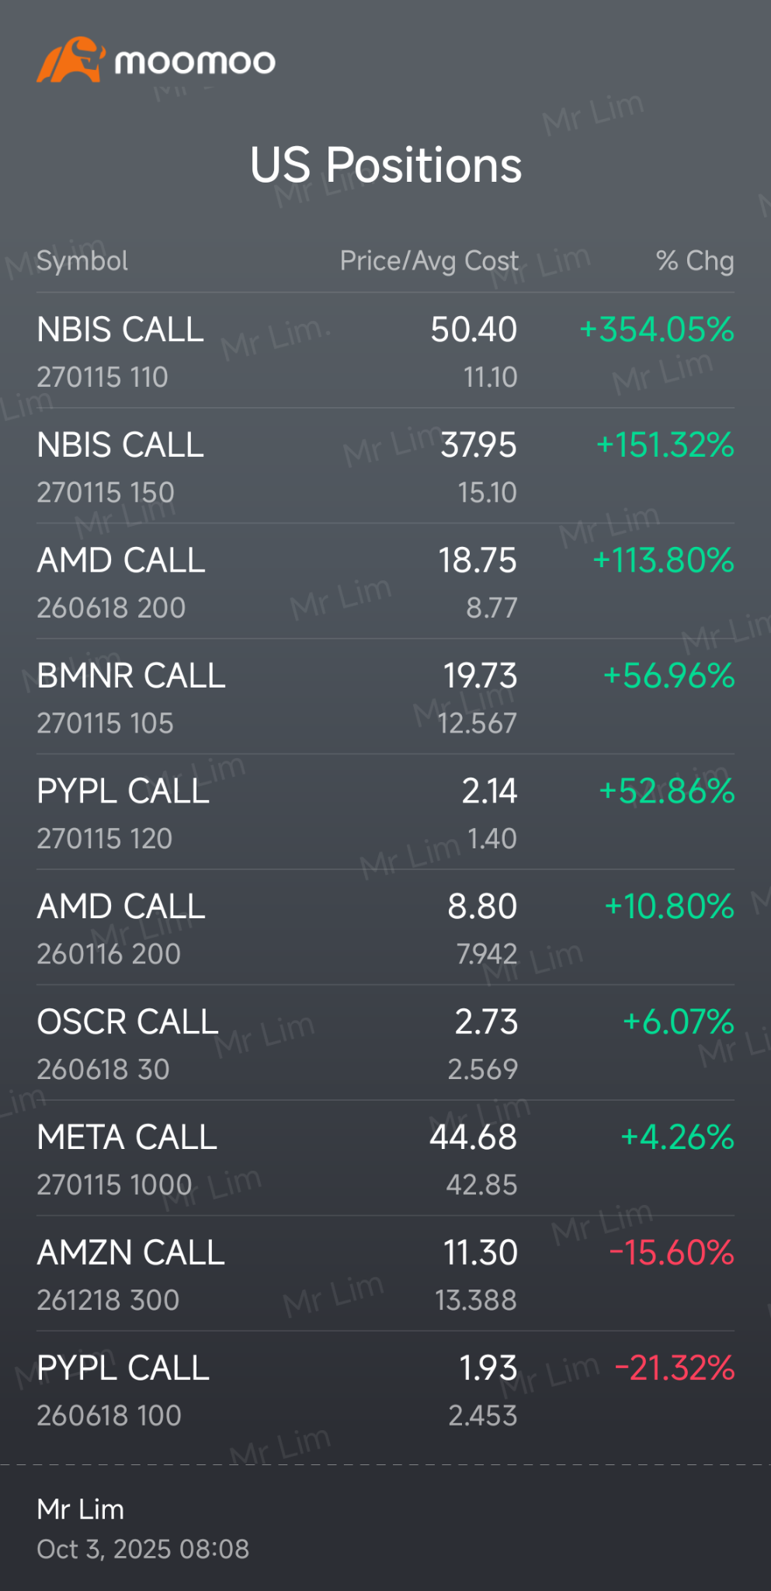771x1591 pixels.
Task: Click the US Positions title
Action: click(385, 165)
